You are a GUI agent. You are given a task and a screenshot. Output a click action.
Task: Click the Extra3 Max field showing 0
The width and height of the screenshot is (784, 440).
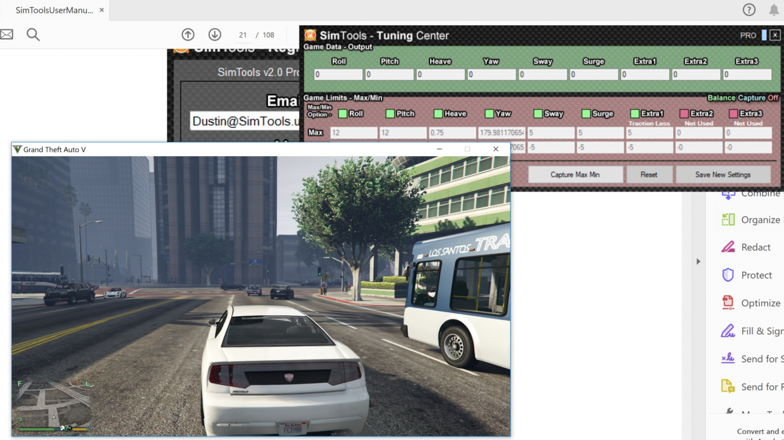pos(748,133)
